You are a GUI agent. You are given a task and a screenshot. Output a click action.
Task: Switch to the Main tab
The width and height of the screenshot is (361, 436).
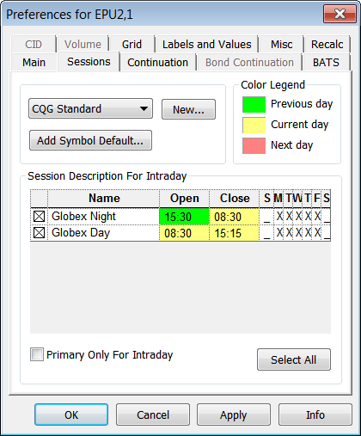(x=34, y=62)
